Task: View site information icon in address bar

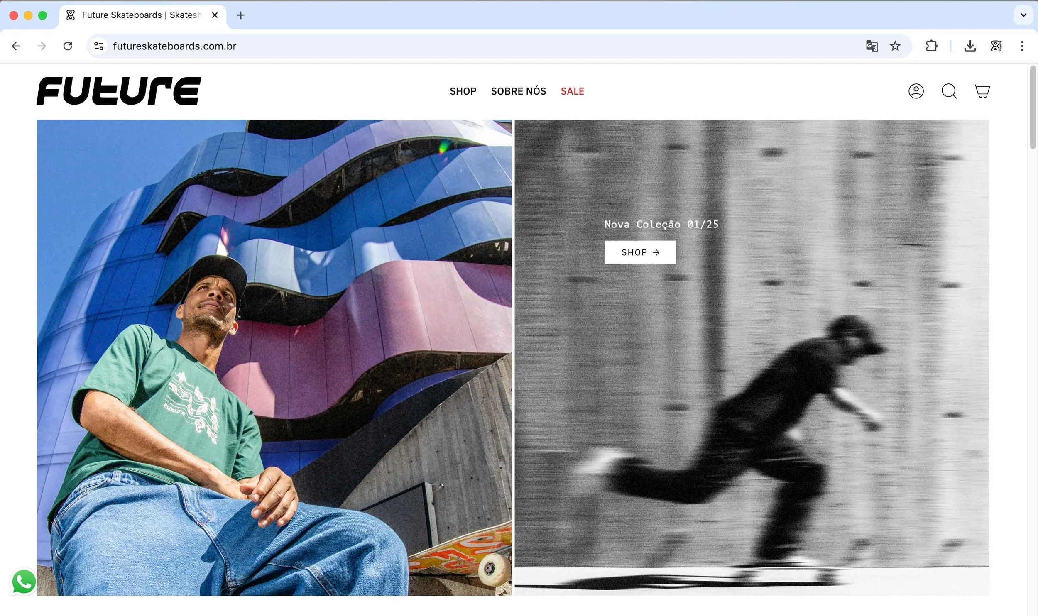Action: (99, 46)
